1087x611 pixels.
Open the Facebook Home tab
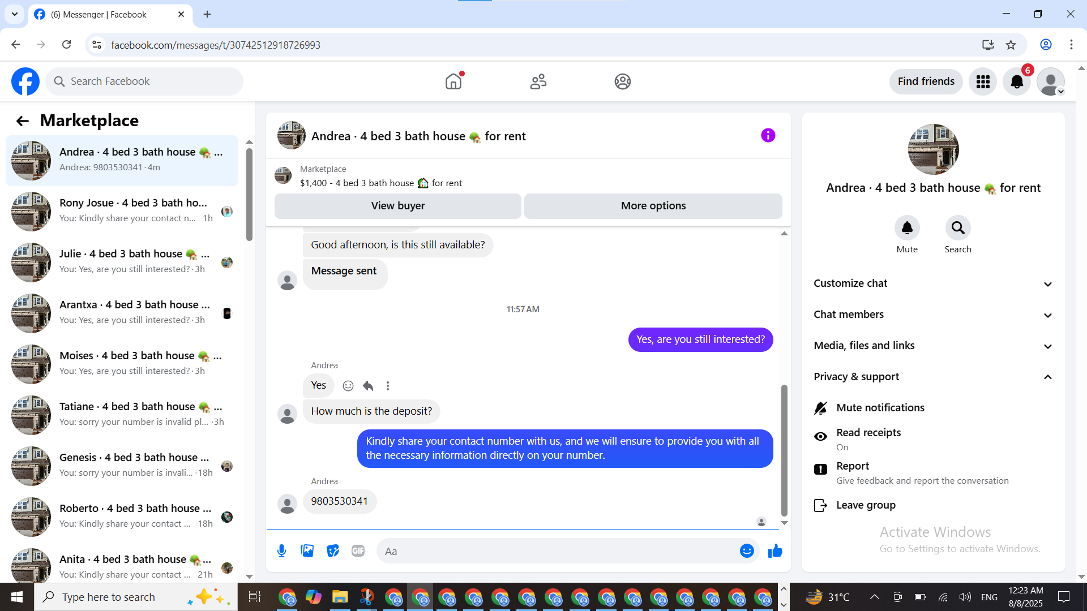click(x=453, y=81)
